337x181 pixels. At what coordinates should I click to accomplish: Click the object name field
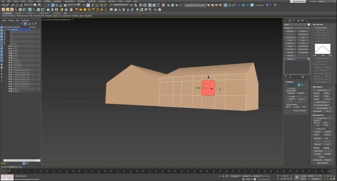296,24
